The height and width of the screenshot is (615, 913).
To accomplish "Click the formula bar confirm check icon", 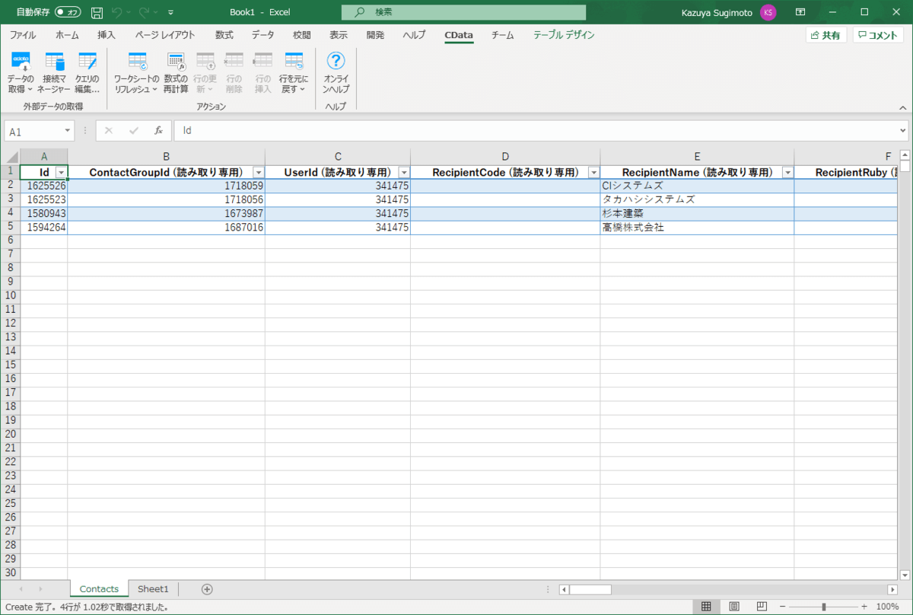I will (134, 130).
